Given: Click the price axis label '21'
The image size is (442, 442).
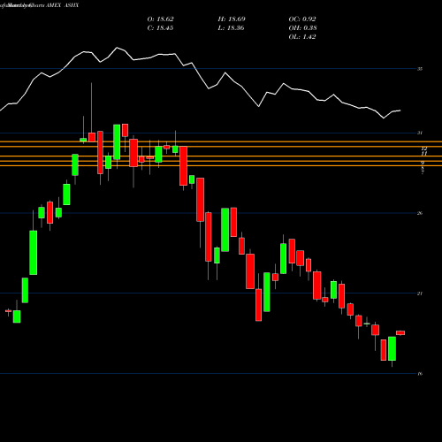Looking at the screenshot, I should pos(420,293).
